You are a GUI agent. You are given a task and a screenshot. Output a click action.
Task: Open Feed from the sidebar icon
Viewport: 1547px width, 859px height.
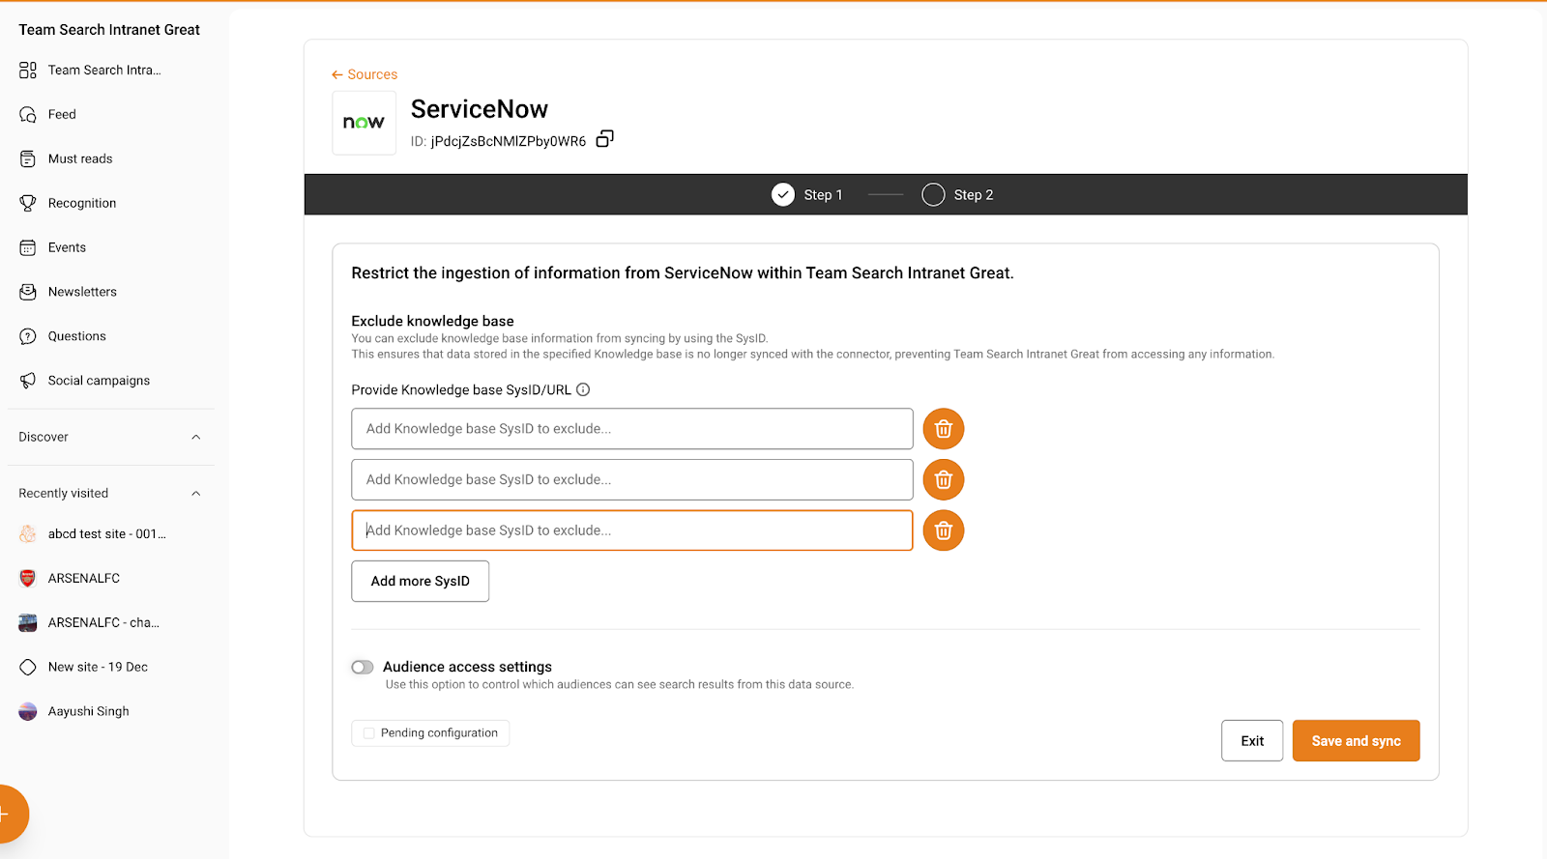click(28, 115)
